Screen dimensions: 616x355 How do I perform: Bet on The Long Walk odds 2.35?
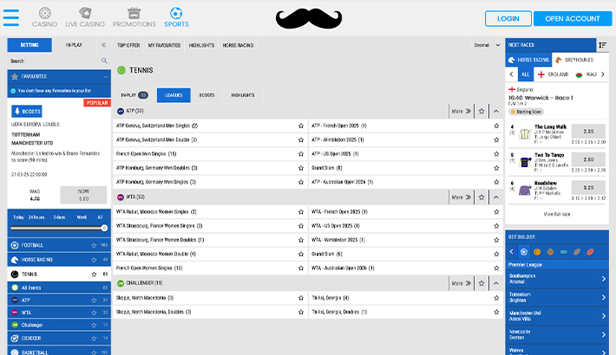point(588,132)
